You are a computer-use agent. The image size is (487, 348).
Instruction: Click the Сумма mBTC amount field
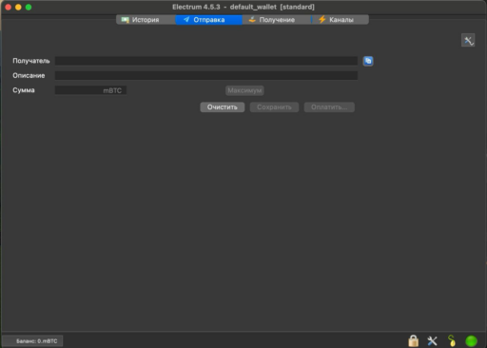tap(90, 90)
